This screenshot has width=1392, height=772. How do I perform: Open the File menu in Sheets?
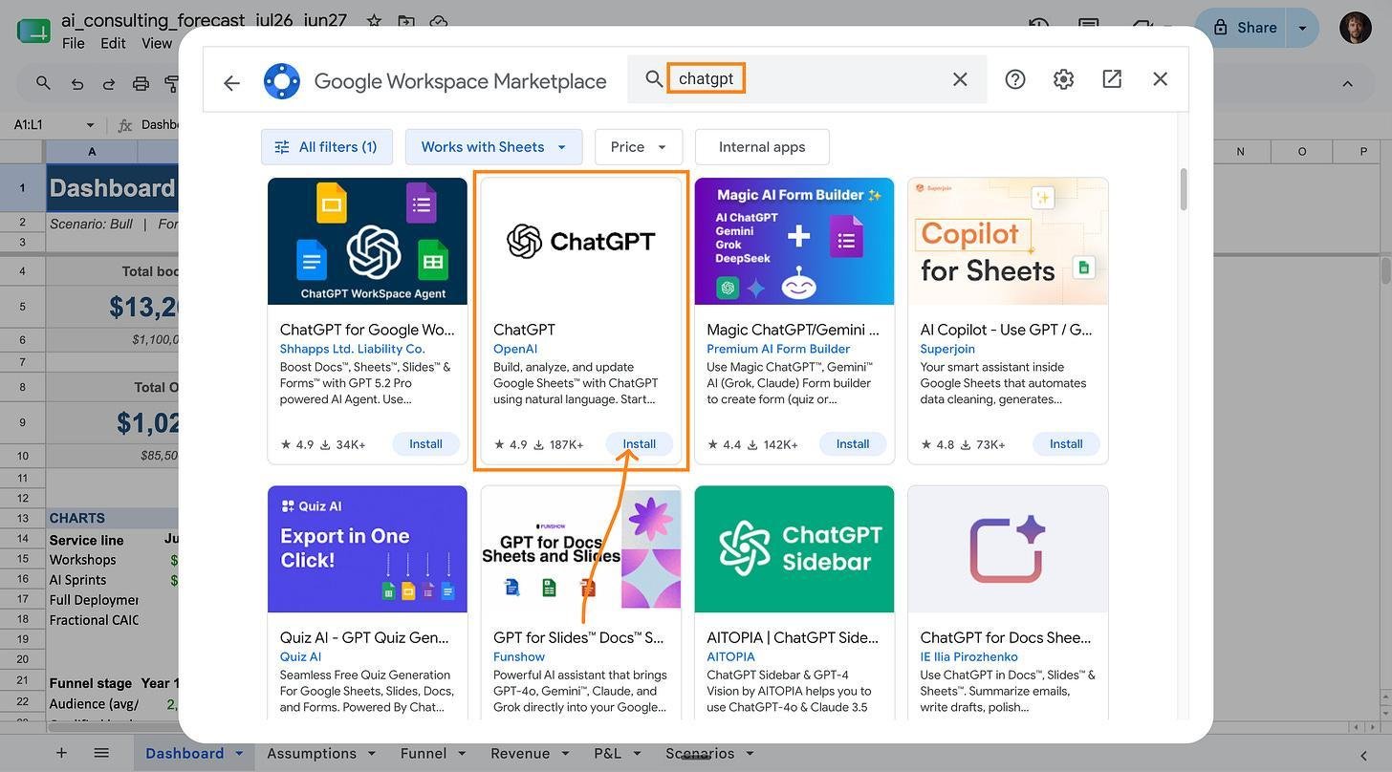[x=73, y=43]
